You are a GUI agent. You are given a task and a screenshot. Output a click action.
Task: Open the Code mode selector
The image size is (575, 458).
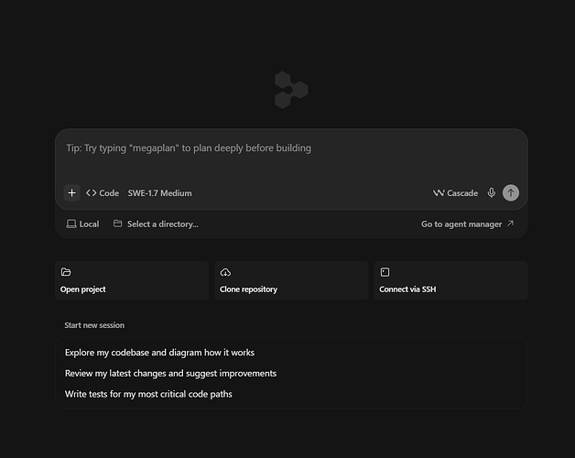pyautogui.click(x=103, y=193)
